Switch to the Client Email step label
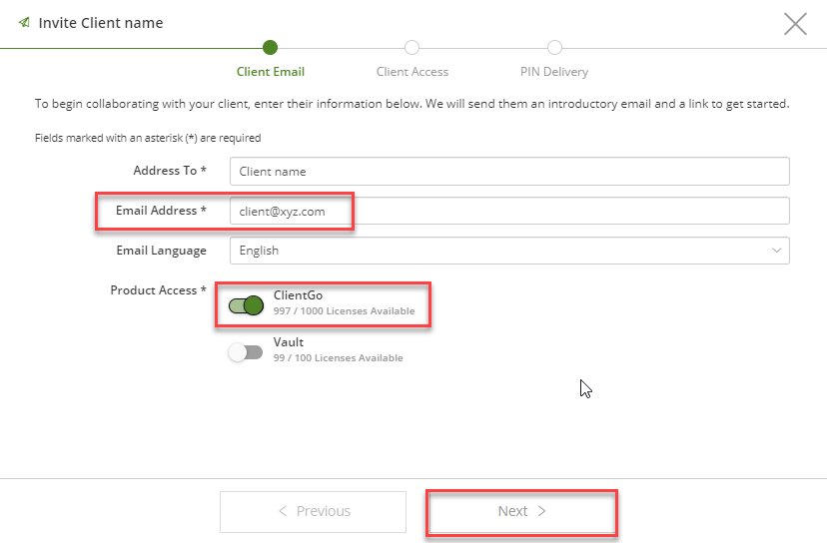827x543 pixels. 271,72
